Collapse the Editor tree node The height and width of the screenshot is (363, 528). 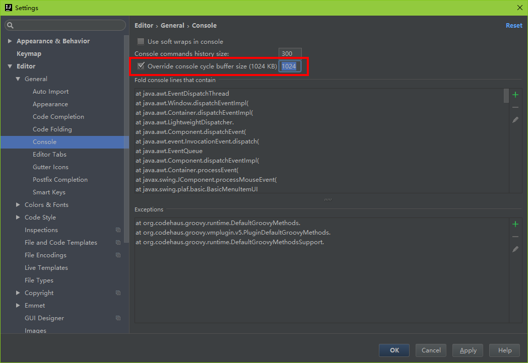10,66
